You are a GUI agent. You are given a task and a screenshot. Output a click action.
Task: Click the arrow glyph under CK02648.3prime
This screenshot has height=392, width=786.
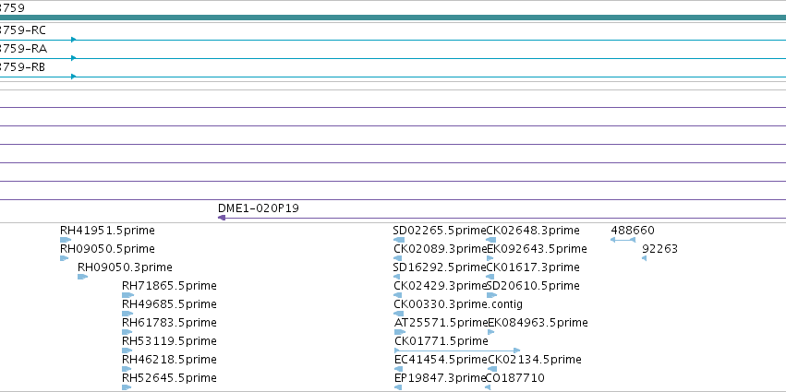tap(491, 240)
